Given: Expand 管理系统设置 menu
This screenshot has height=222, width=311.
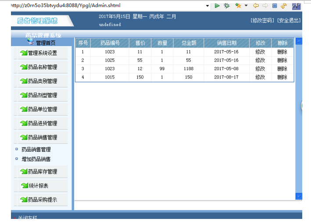Looking at the screenshot, I should click(43, 53).
